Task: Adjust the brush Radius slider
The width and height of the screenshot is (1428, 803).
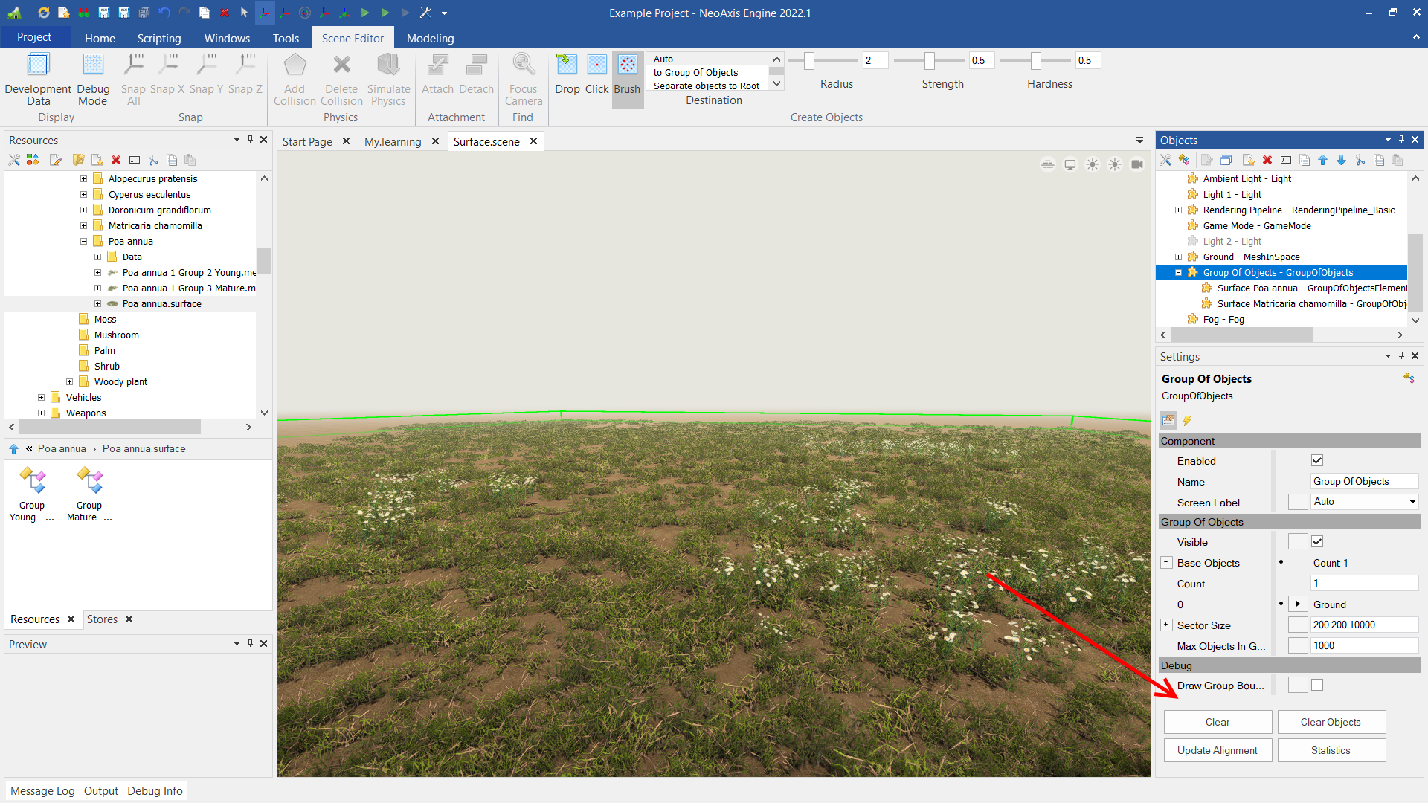Action: (x=808, y=61)
